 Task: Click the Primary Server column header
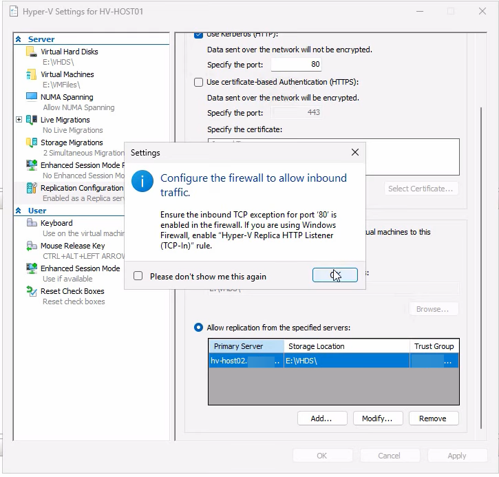pyautogui.click(x=246, y=346)
